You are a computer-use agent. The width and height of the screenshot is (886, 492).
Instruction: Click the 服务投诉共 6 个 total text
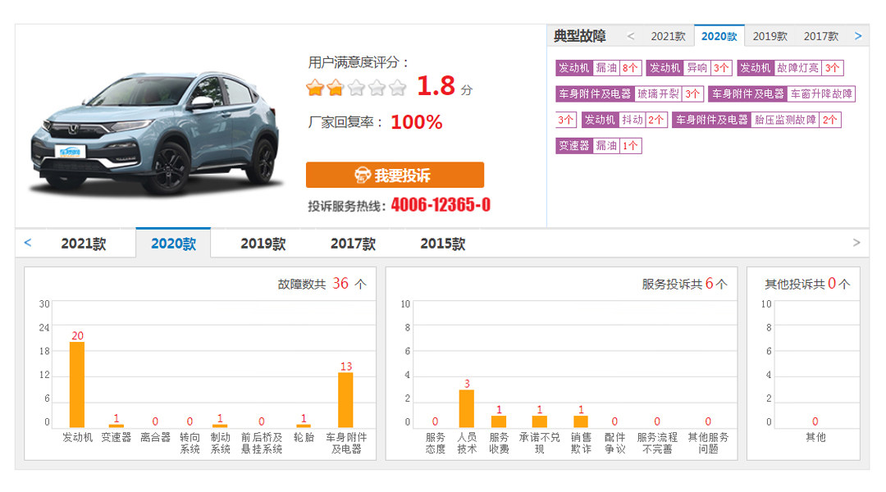click(684, 284)
